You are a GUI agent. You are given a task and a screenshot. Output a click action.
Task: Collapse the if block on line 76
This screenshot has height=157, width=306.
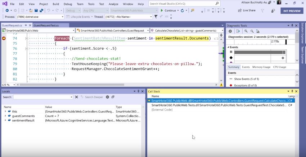coord(27,49)
